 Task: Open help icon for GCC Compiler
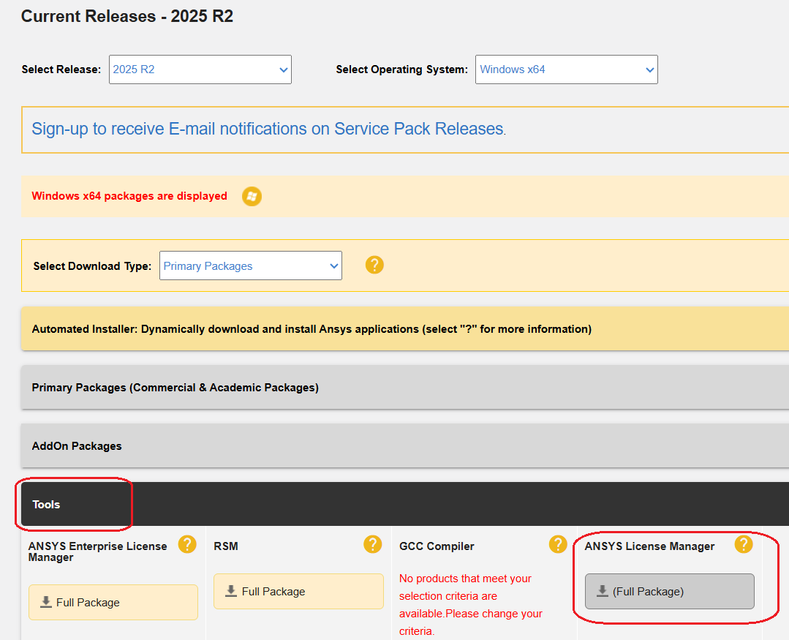[558, 544]
